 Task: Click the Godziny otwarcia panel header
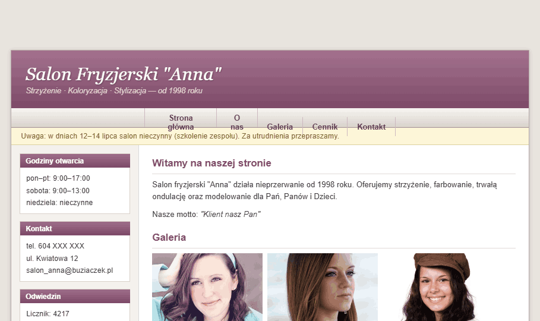click(75, 161)
